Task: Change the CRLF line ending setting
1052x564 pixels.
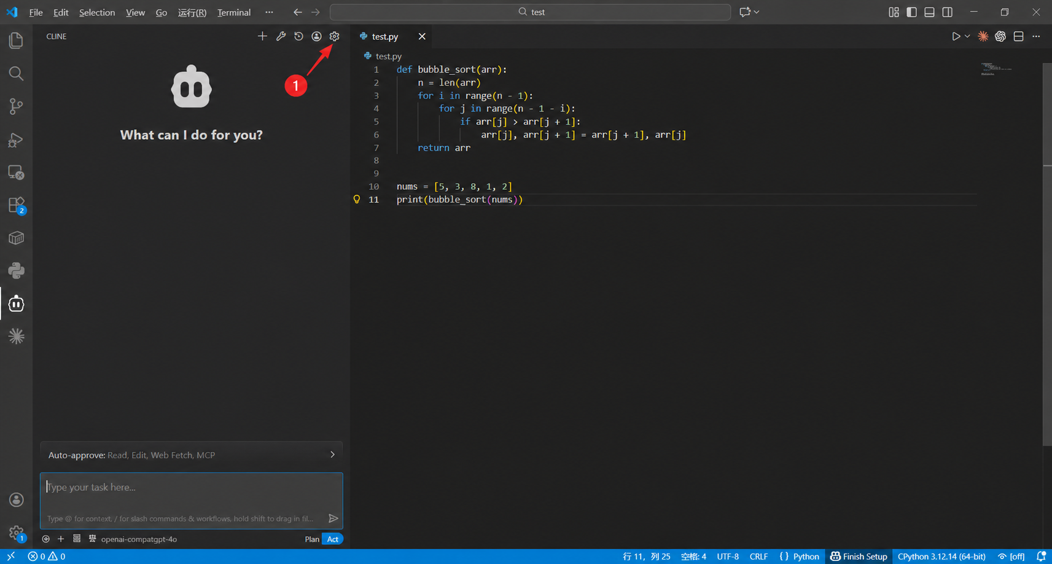Action: coord(758,557)
